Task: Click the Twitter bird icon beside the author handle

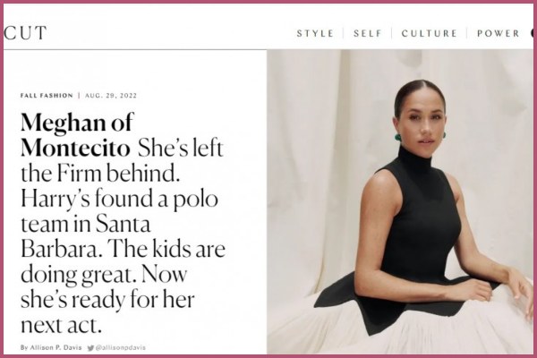Action: pyautogui.click(x=90, y=348)
